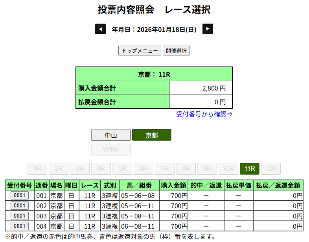Pick the 10R race button
The height and width of the screenshot is (242, 309).
pos(228,169)
